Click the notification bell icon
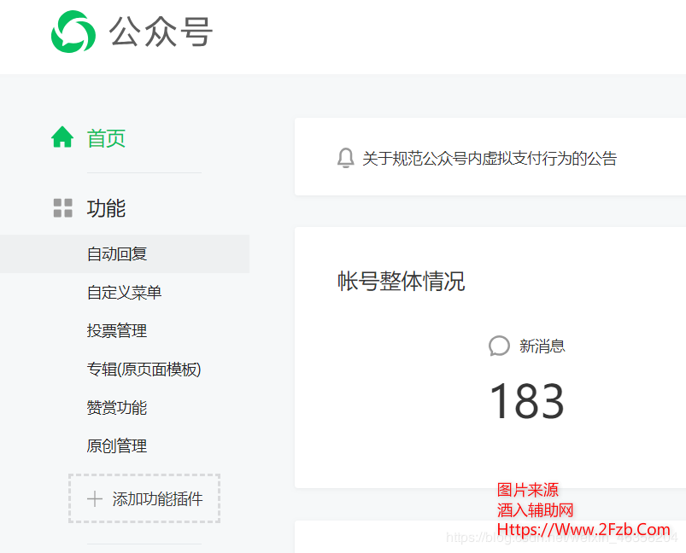This screenshot has height=553, width=686. tap(345, 158)
